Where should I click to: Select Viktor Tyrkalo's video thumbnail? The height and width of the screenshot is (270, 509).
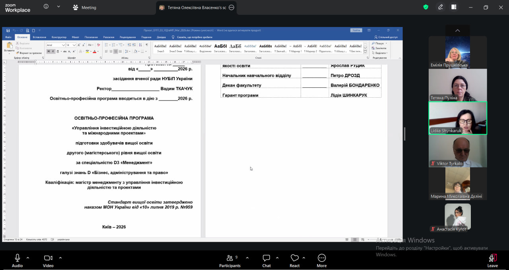pos(457,151)
